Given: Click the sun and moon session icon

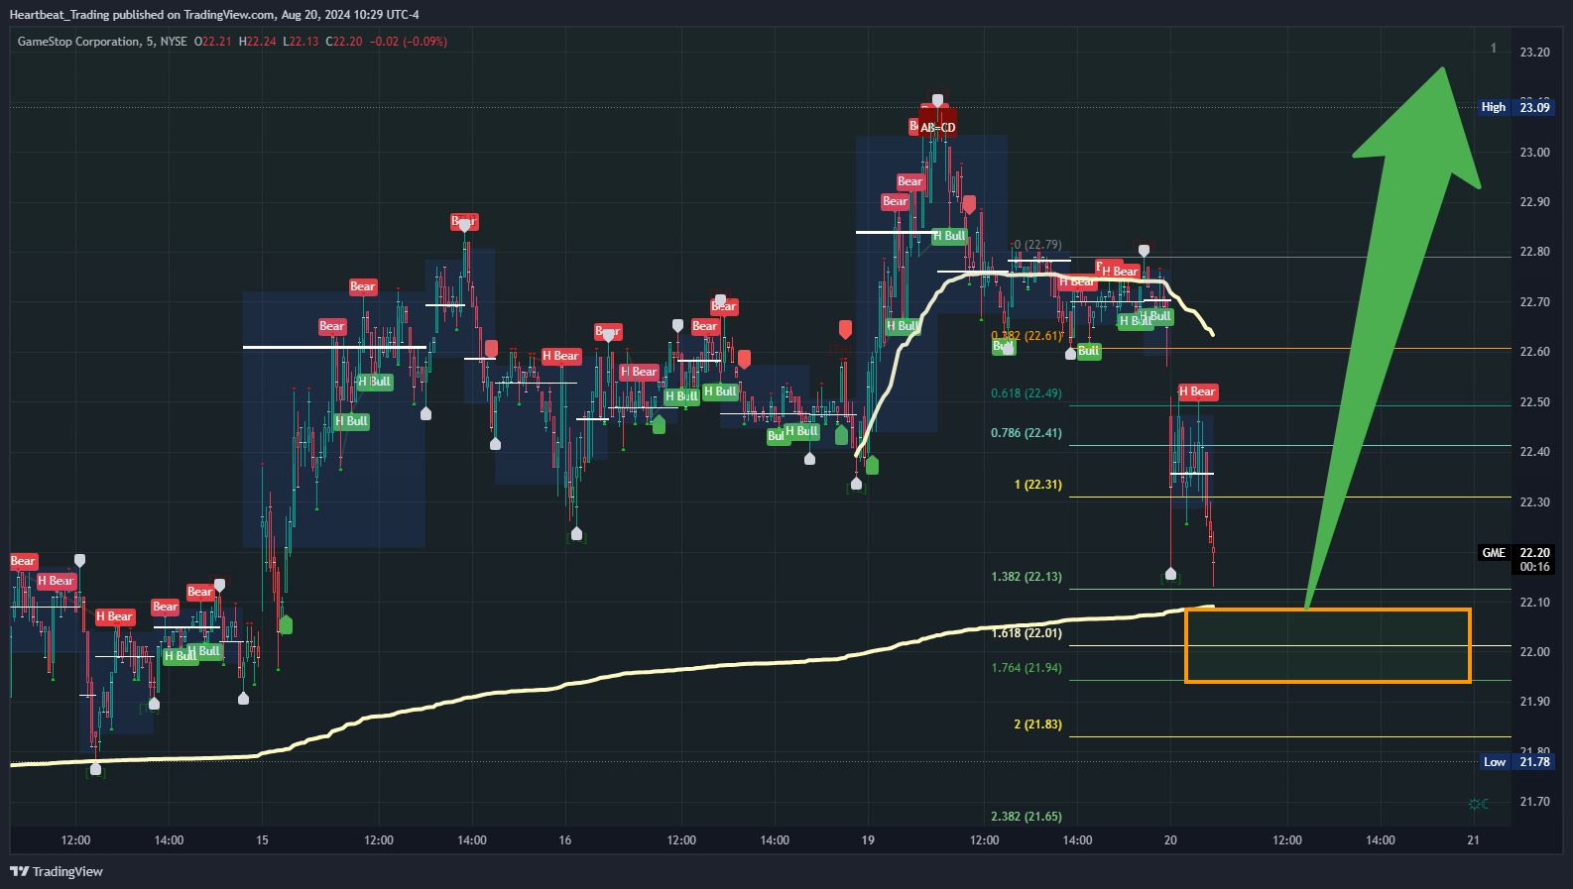Looking at the screenshot, I should pos(1478,804).
